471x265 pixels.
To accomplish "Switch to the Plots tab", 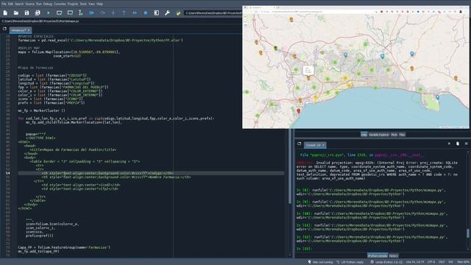I will click(394, 135).
